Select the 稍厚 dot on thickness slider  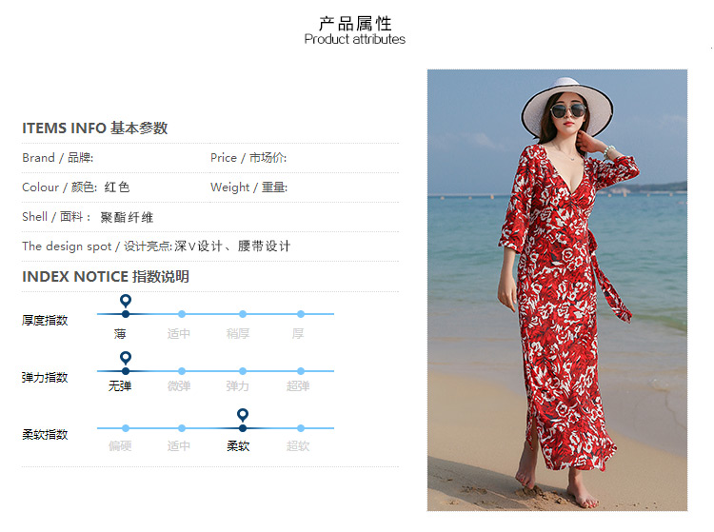(x=243, y=314)
